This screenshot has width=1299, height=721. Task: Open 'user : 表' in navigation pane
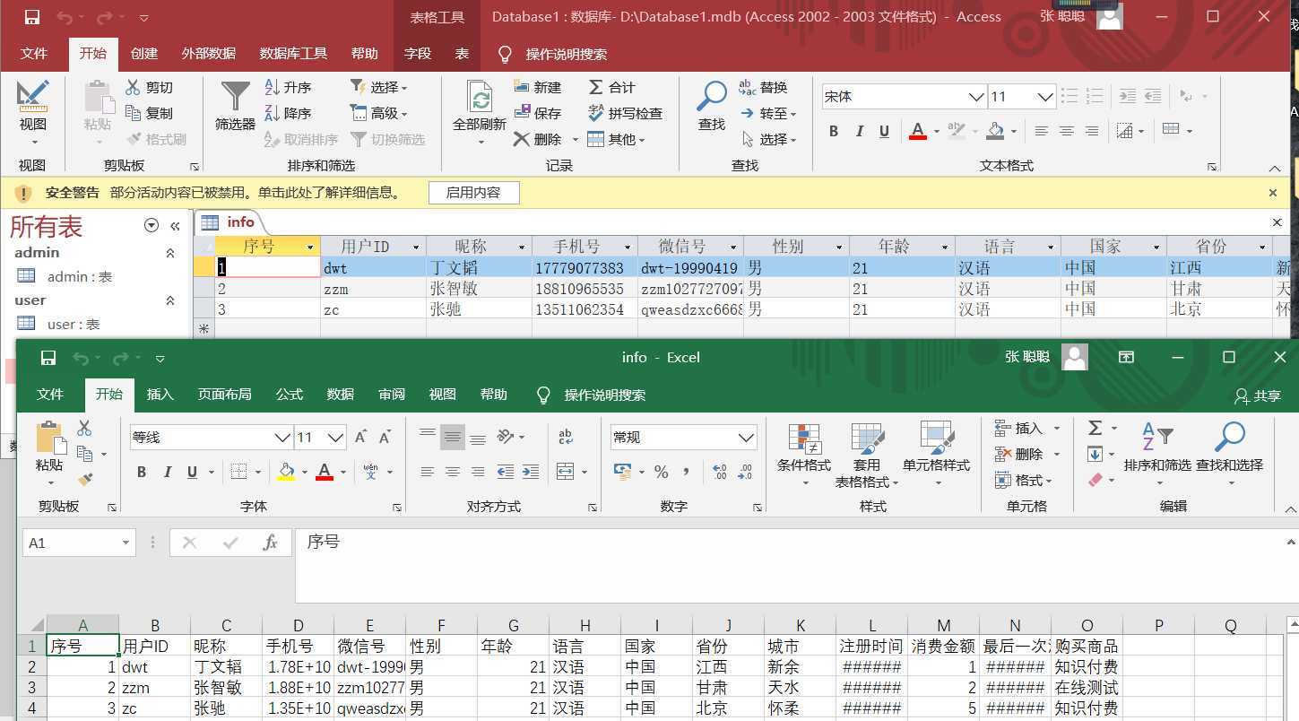pos(74,324)
